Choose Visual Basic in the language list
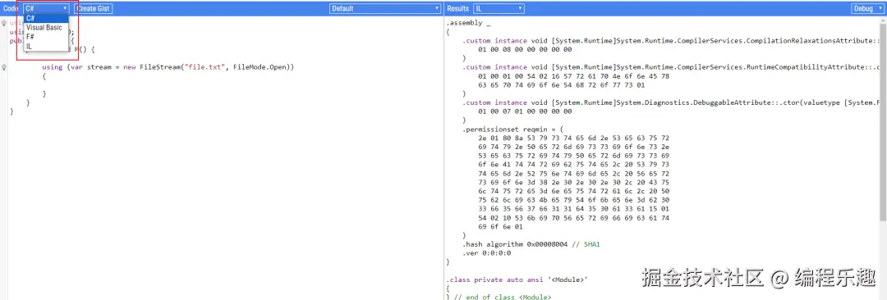 pos(46,28)
